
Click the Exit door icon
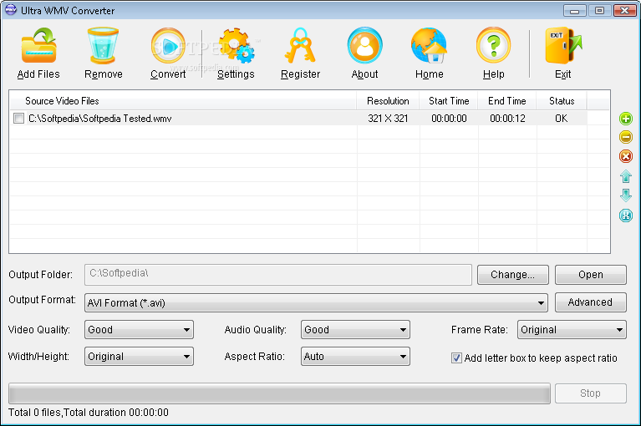click(563, 45)
